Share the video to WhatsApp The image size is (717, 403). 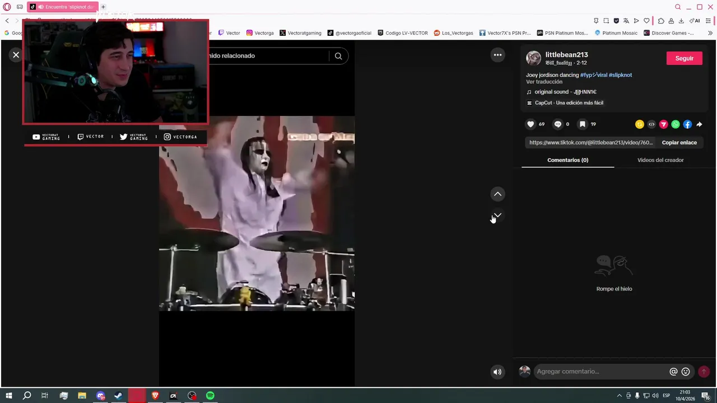click(x=676, y=124)
